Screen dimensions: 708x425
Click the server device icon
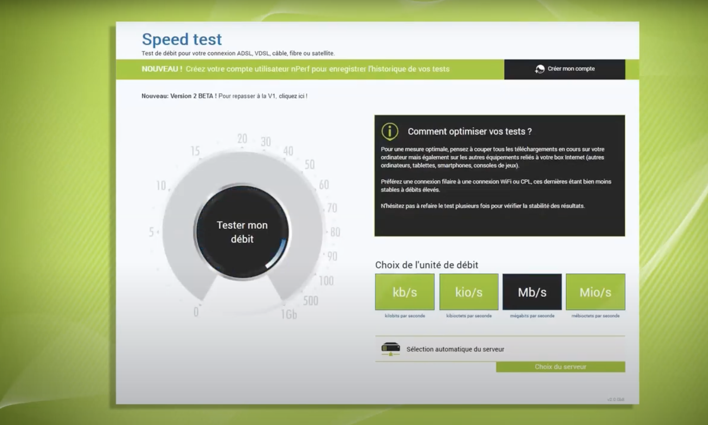coord(391,349)
